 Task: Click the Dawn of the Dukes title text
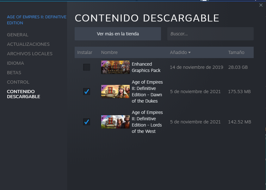(x=147, y=92)
